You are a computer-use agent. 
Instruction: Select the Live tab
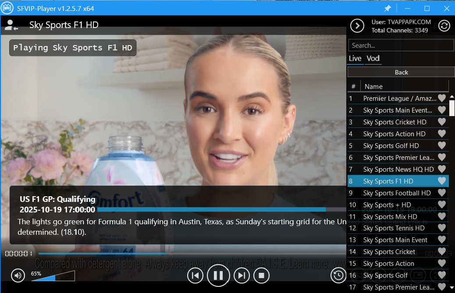click(x=355, y=58)
